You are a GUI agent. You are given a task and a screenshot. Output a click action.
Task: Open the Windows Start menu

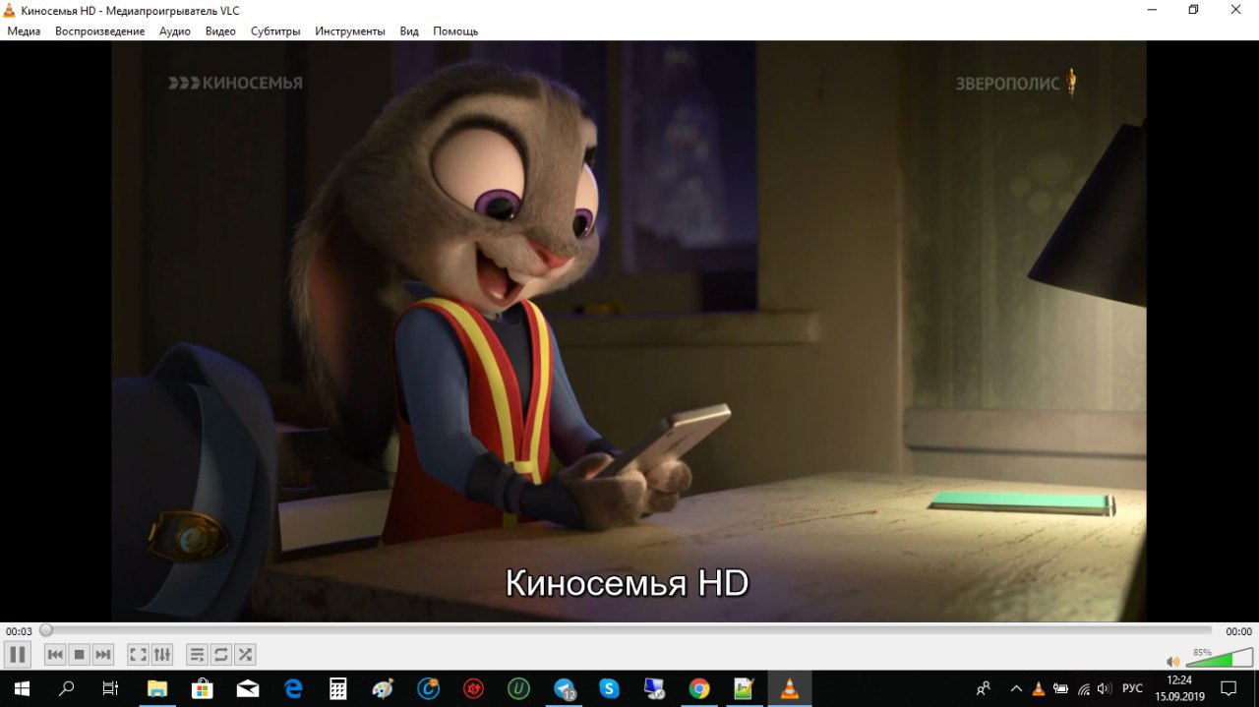(x=22, y=688)
